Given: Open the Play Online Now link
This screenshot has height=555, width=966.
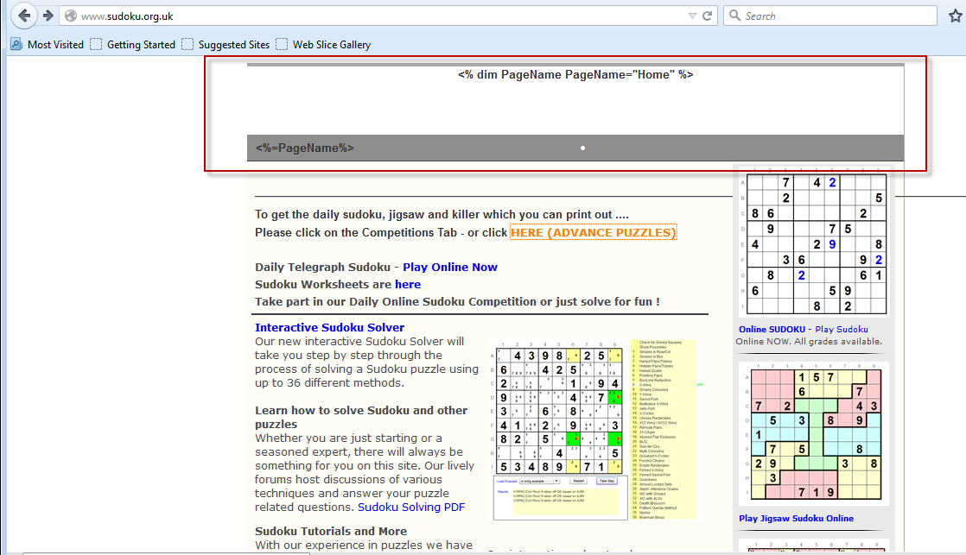Looking at the screenshot, I should point(449,267).
